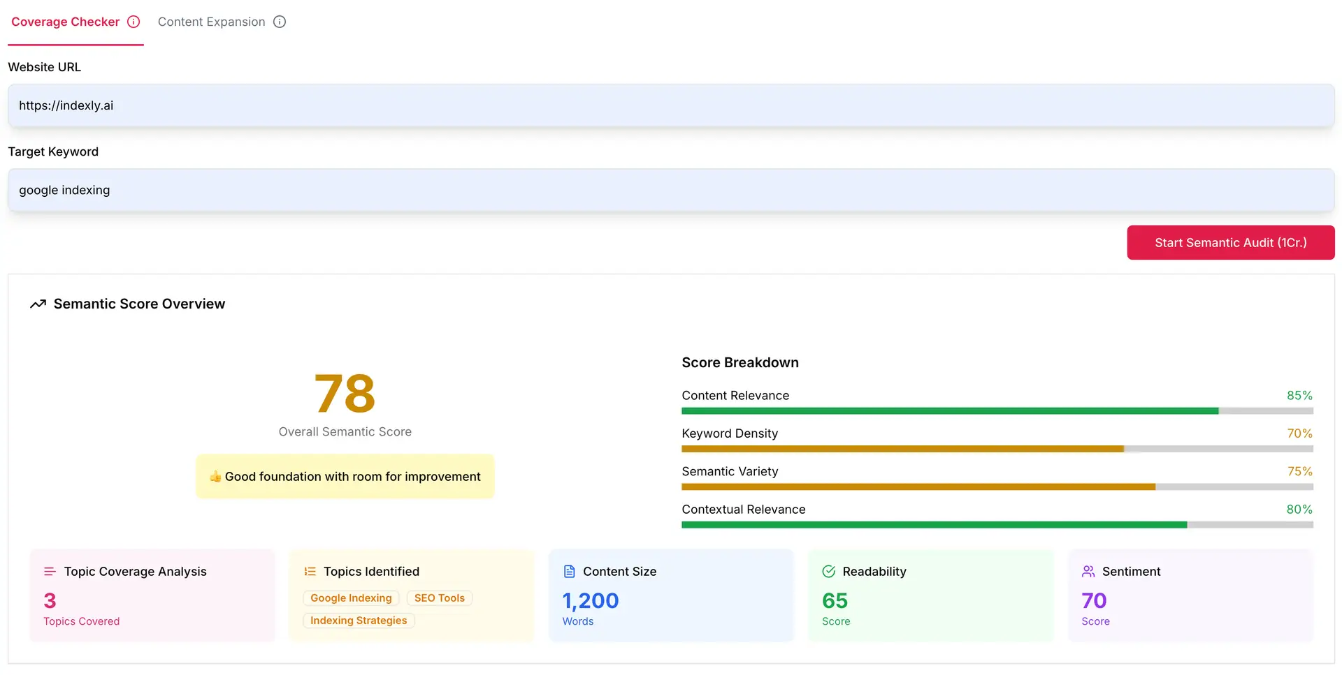
Task: Click the trend icon beside Semantic Score Overview
Action: [38, 304]
